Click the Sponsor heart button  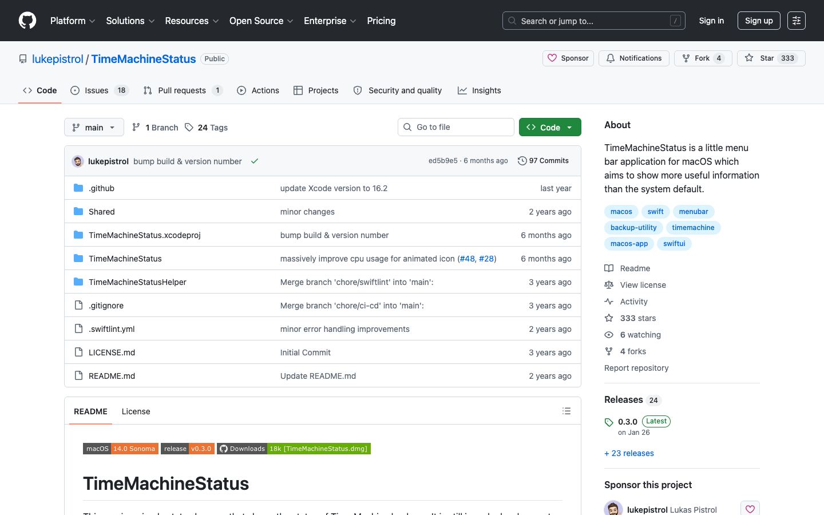568,58
